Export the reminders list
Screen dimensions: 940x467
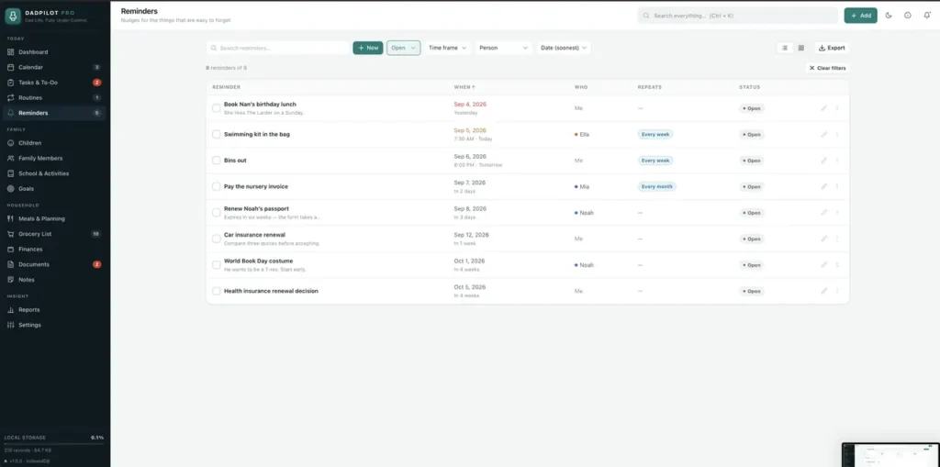tap(832, 48)
